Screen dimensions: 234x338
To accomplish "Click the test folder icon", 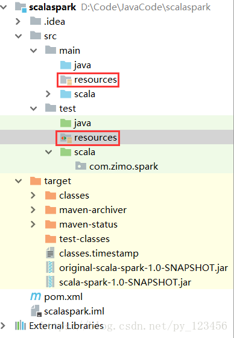I will click(x=51, y=108).
